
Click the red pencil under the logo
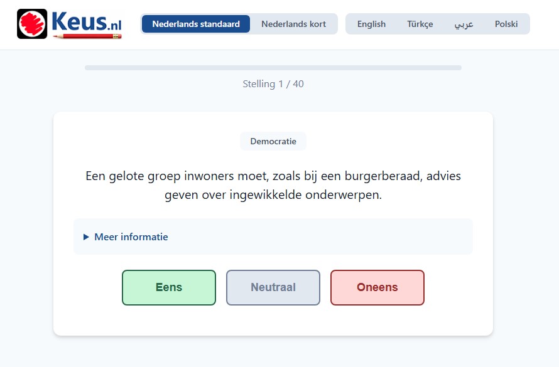pyautogui.click(x=87, y=37)
